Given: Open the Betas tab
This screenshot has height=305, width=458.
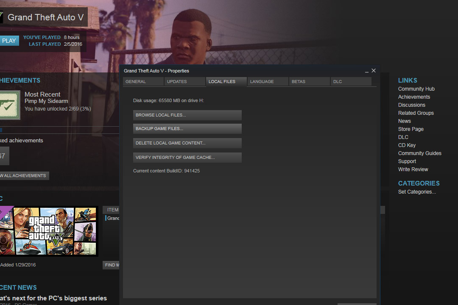Looking at the screenshot, I should (x=309, y=81).
